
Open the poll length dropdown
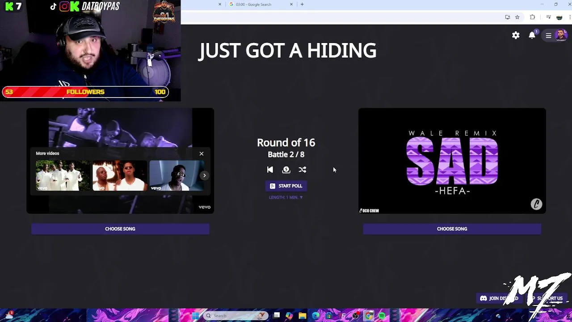pos(286,197)
